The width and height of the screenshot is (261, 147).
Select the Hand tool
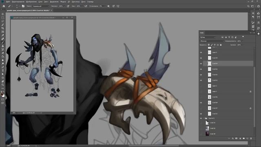[3, 81]
